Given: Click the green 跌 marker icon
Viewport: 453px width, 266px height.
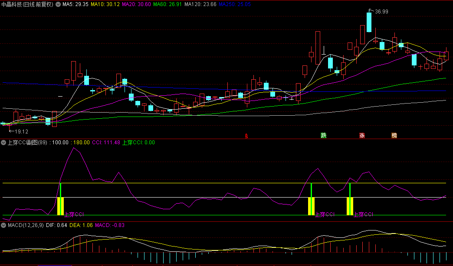Looking at the screenshot, I should 323,135.
